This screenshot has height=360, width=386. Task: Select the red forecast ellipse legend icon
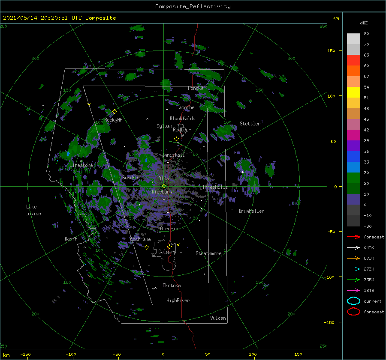[353, 312]
